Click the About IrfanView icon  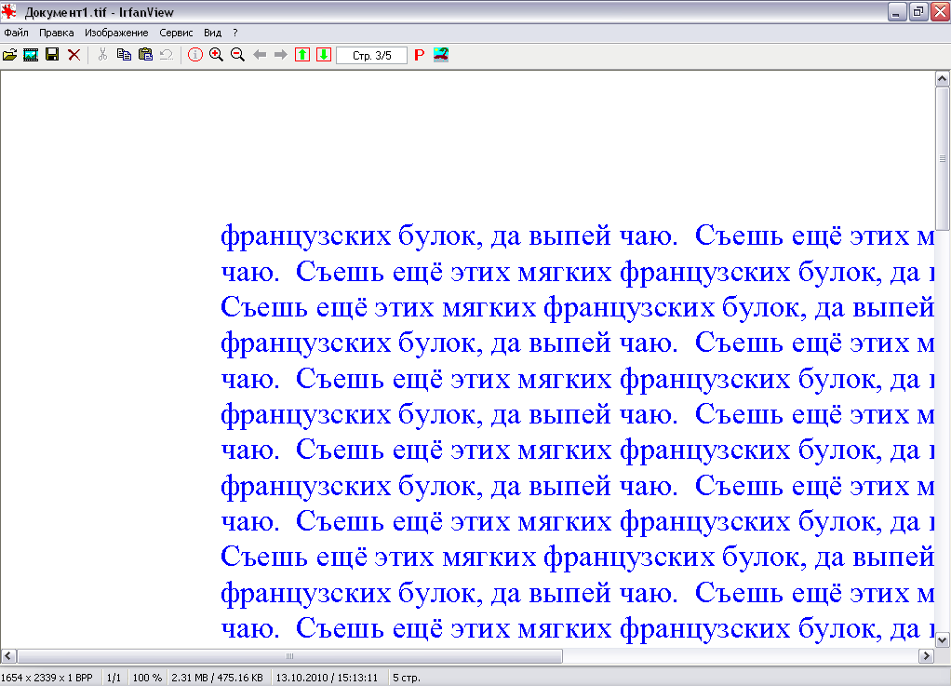[441, 56]
